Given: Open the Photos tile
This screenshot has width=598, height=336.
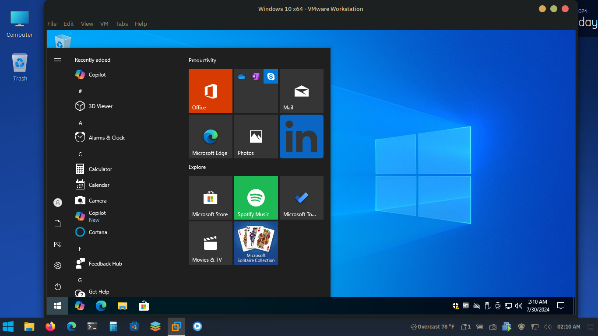Looking at the screenshot, I should click(256, 136).
